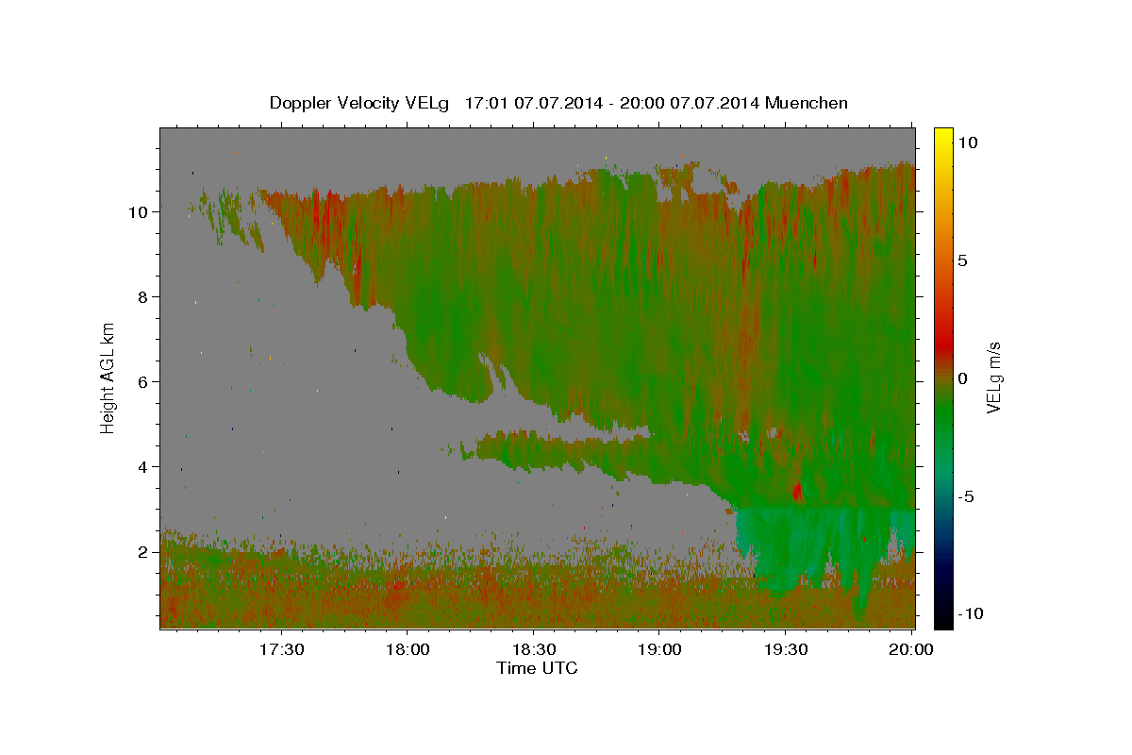Click the 'Time UTC' axis title
The height and width of the screenshot is (755, 1132).
(x=537, y=668)
